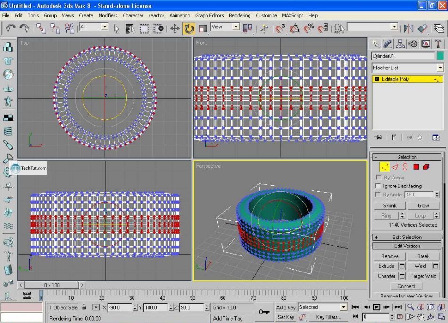The image size is (448, 323).
Task: Switch to the Create command panel tab
Action: pyautogui.click(x=376, y=44)
